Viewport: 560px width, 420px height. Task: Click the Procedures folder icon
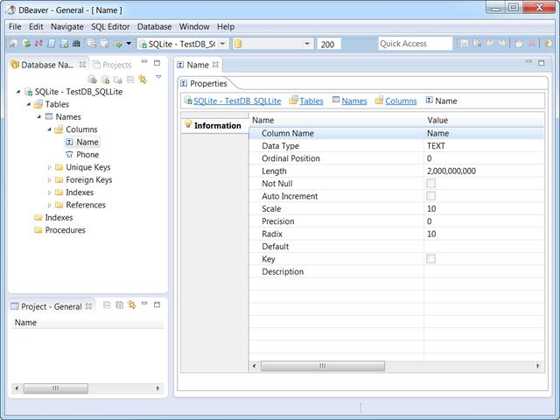[x=38, y=230]
